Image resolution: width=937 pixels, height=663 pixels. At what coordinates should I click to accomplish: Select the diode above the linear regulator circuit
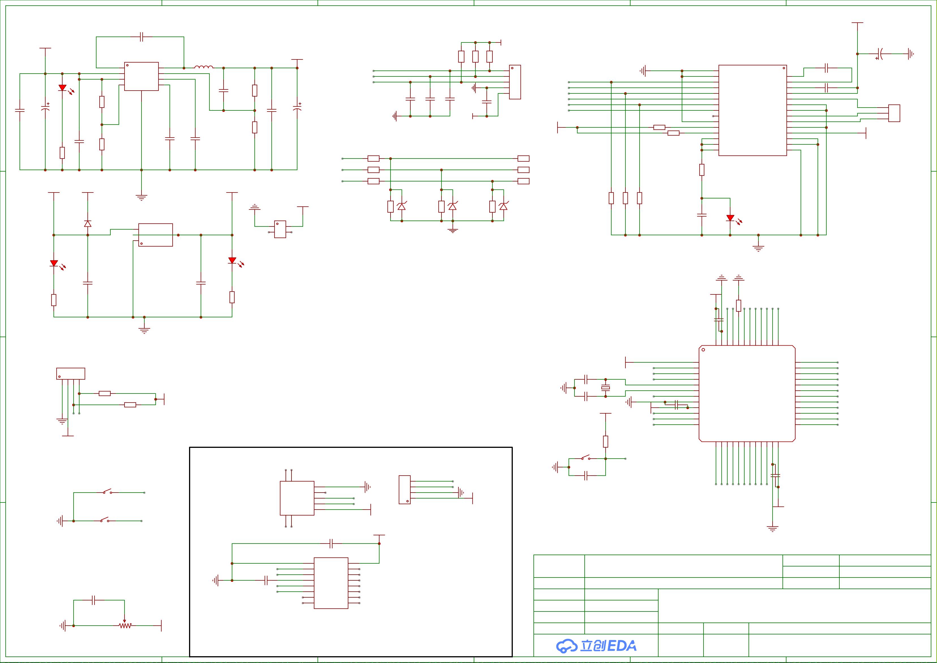[88, 224]
